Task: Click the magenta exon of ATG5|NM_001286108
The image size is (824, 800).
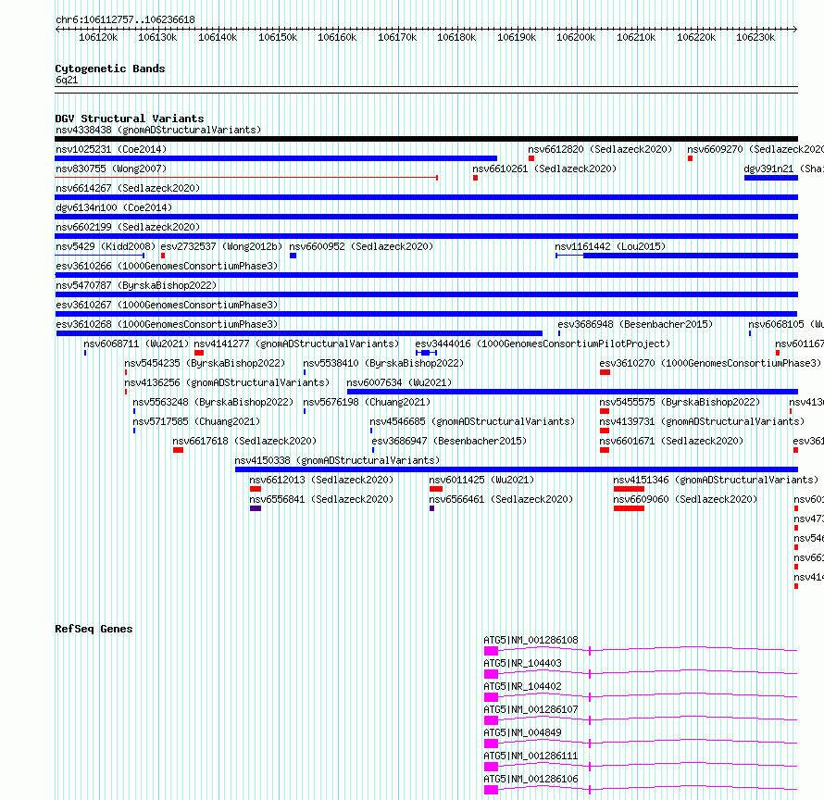Action: [491, 651]
